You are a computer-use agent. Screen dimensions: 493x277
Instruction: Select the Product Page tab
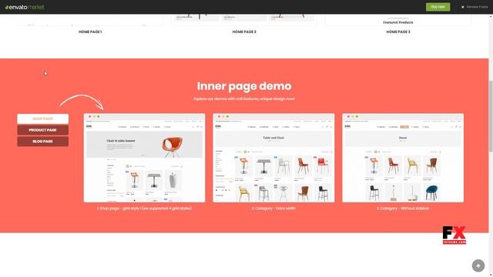[x=43, y=130]
